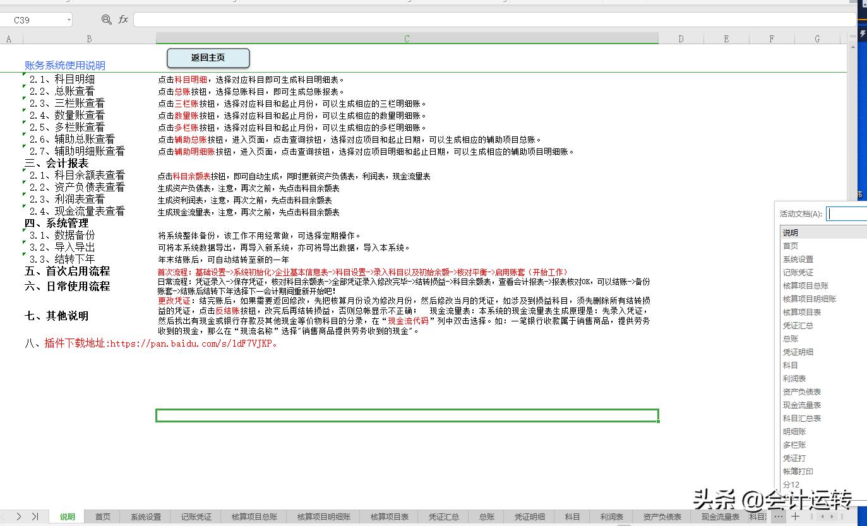Open the Name Box dropdown arrow
This screenshot has height=526, width=867.
pyautogui.click(x=69, y=20)
